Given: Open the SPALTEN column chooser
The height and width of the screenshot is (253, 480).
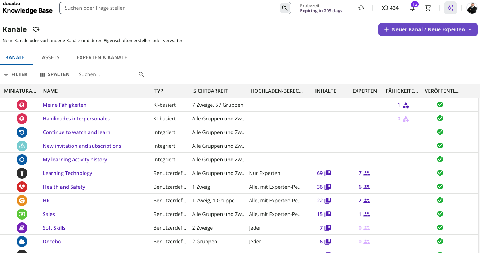Looking at the screenshot, I should click(55, 74).
